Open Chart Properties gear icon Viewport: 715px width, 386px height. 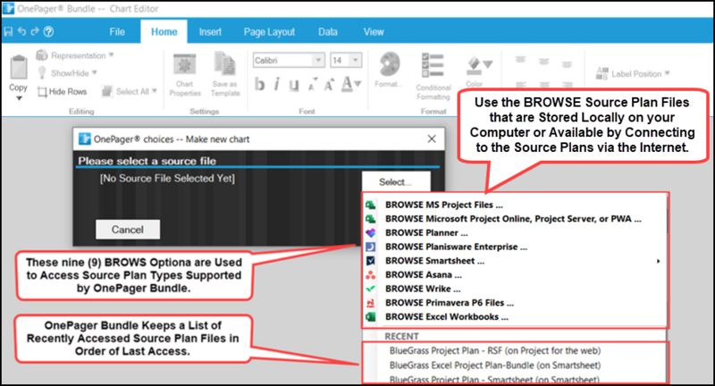point(185,64)
